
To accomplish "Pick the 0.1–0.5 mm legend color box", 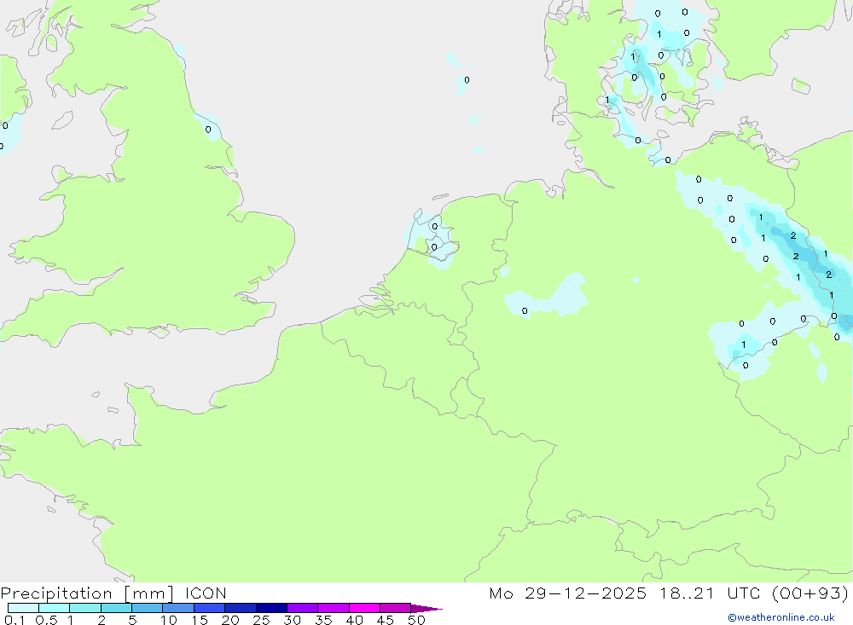I will coord(23,608).
